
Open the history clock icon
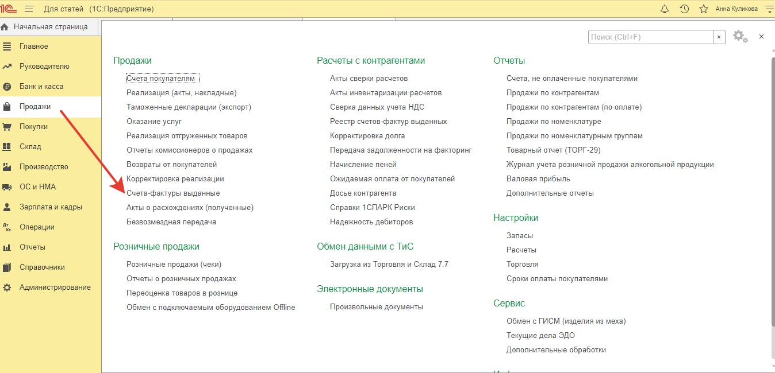point(684,9)
